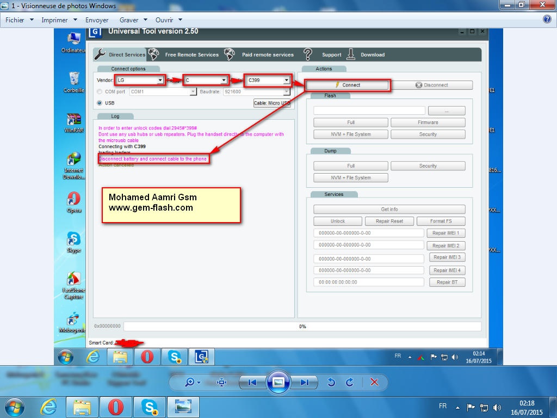Click the Cable: Micro USB button

click(272, 103)
